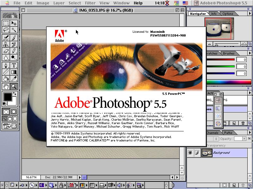Open Actions palette menu arrow
Viewport: 253px width, 189px height.
[x=250, y=93]
